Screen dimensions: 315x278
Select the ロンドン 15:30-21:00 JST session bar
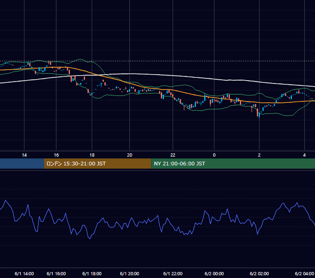[x=97, y=164]
